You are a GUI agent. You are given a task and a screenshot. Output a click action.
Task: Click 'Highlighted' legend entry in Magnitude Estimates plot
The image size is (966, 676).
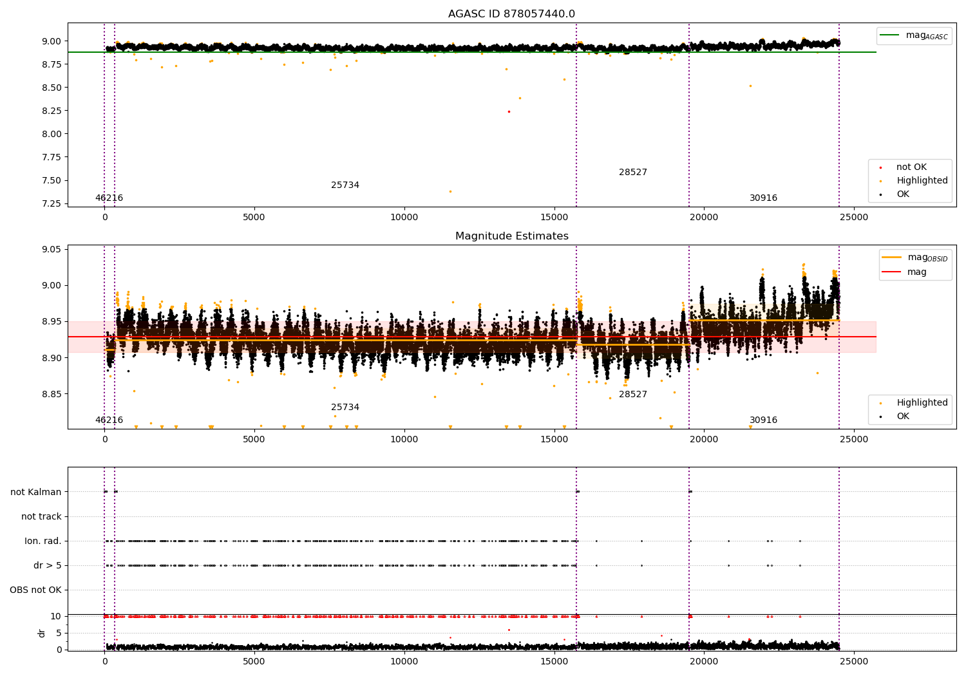point(922,403)
